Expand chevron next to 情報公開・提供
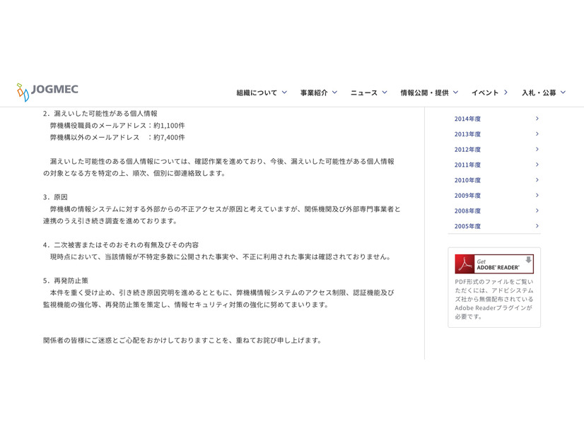 pos(455,93)
